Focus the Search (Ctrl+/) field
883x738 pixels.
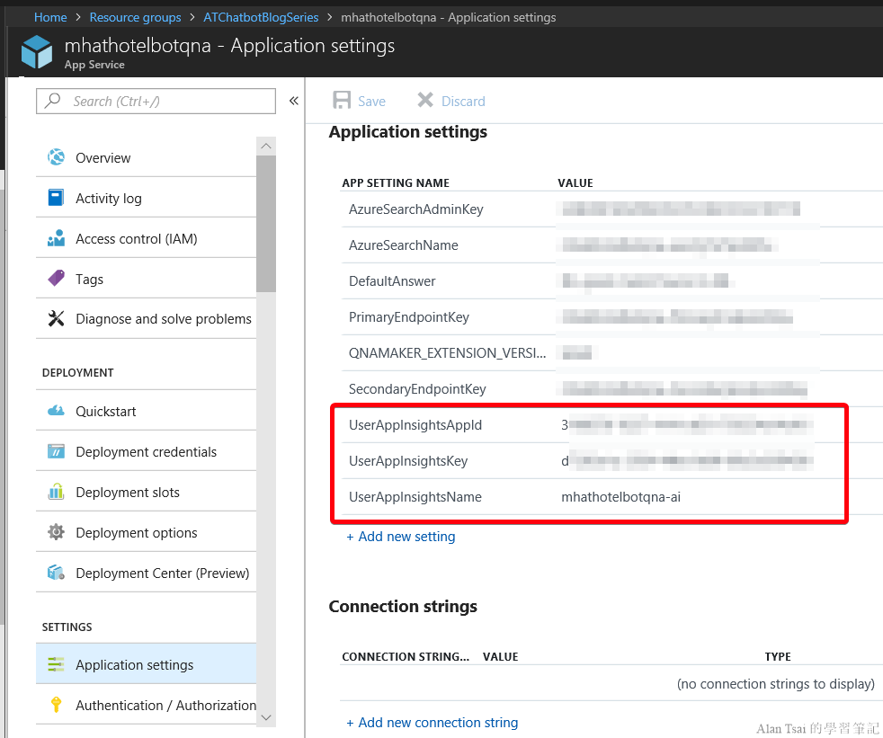(156, 101)
